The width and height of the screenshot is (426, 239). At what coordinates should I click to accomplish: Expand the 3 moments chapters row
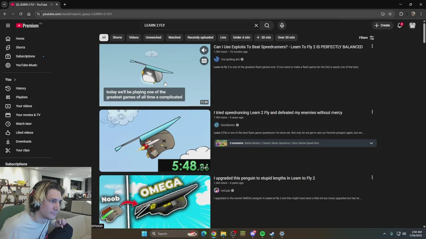(295, 143)
